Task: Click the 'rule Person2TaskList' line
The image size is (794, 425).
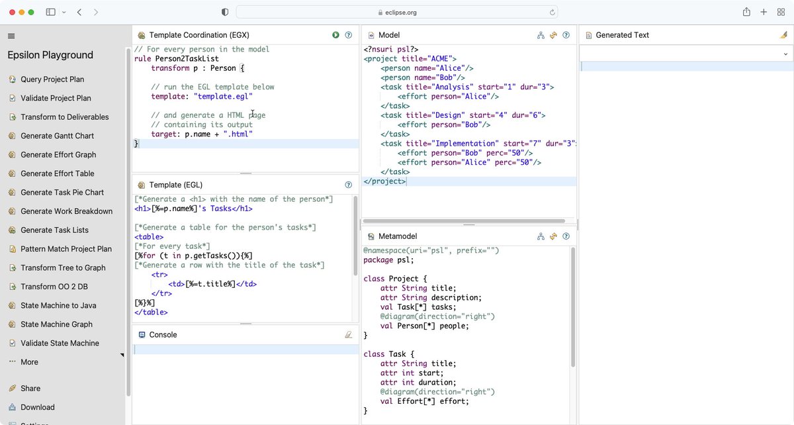Action: click(x=176, y=59)
